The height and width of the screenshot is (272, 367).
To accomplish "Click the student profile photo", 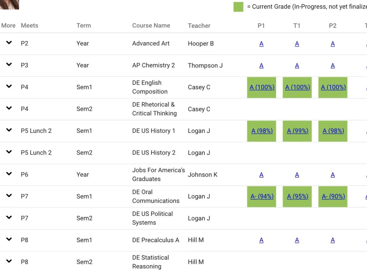I will pos(10,5).
